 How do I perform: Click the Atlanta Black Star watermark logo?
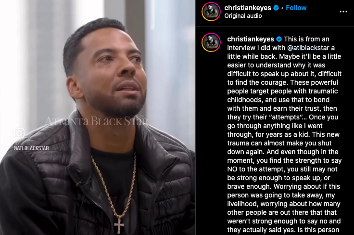pos(97,121)
